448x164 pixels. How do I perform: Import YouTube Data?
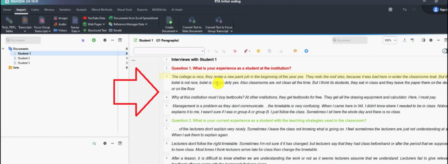(x=94, y=18)
